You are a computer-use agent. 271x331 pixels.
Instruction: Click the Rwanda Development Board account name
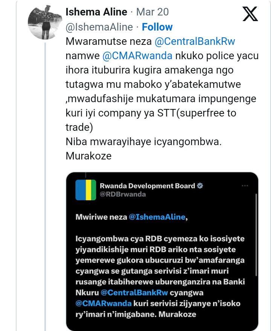pyautogui.click(x=148, y=185)
